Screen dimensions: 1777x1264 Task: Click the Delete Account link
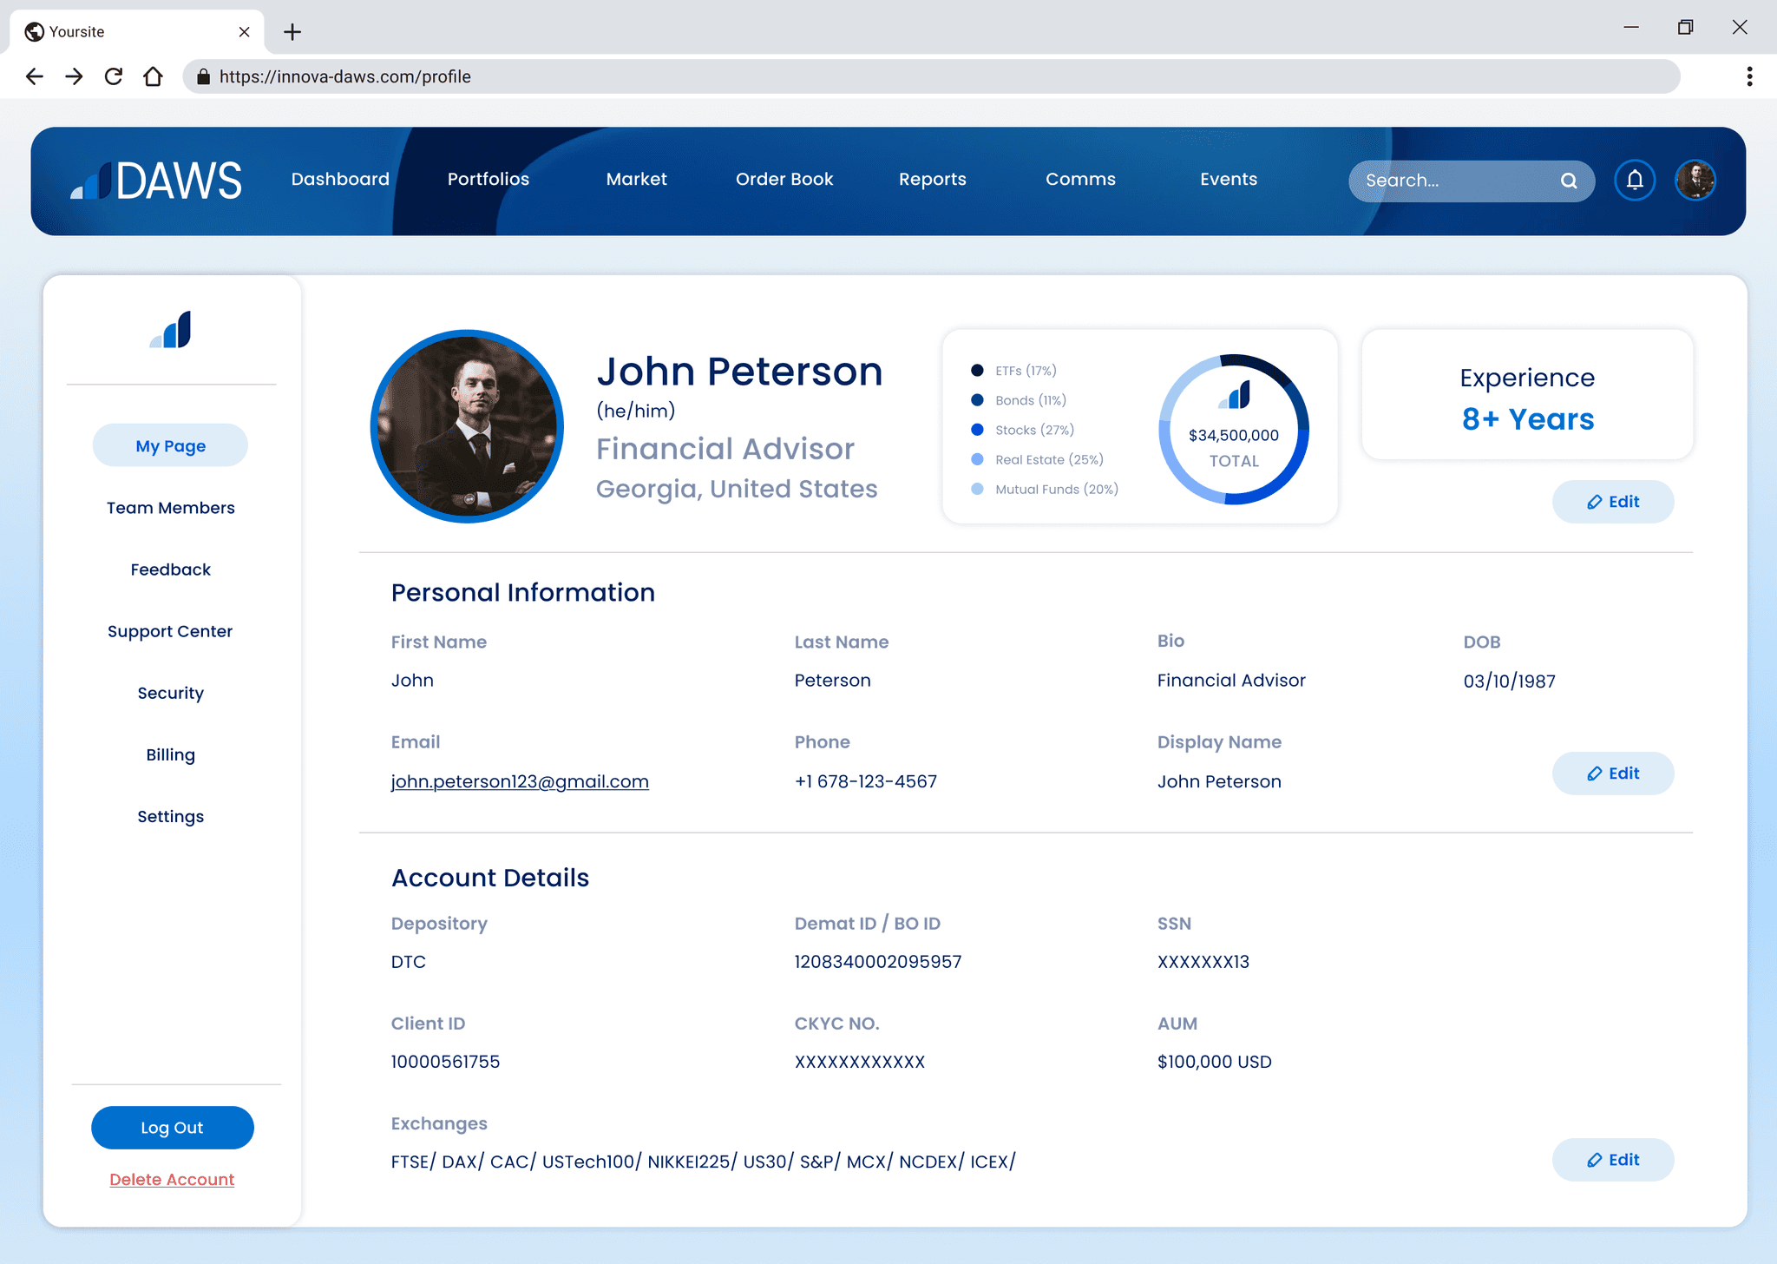point(172,1179)
